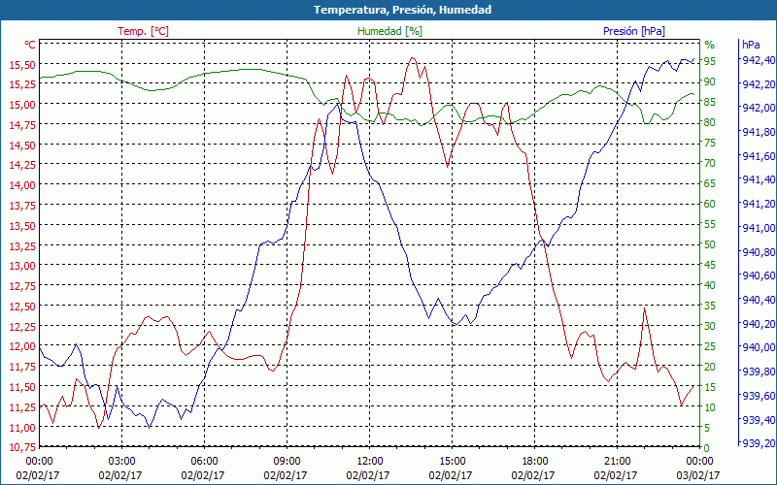777x485 pixels.
Task: Click the "13,50" temperature axis value
Action: (x=22, y=226)
